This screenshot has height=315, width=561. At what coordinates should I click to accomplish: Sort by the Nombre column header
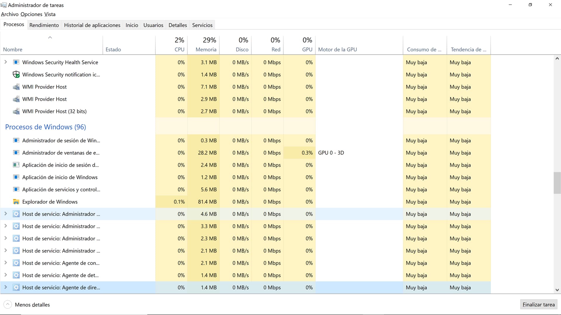point(51,45)
